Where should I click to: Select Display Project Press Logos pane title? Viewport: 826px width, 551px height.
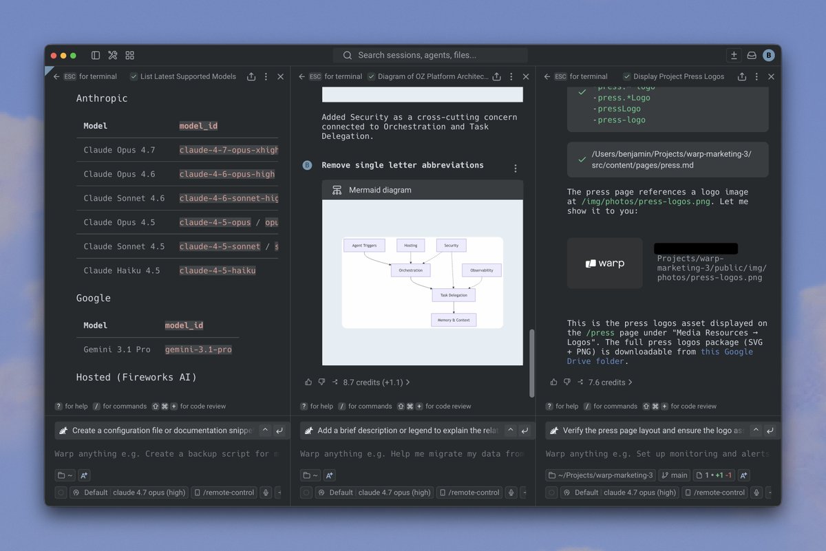(679, 76)
